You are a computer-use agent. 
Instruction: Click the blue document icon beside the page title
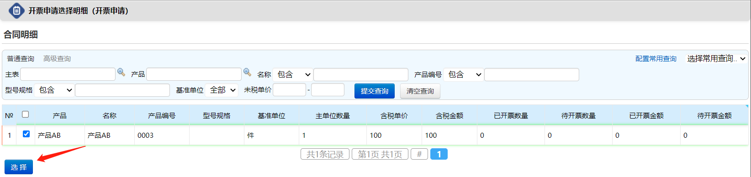point(16,10)
